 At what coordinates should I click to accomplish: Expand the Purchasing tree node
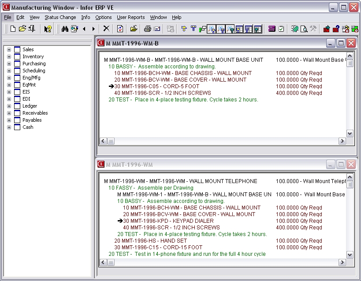(x=9, y=64)
